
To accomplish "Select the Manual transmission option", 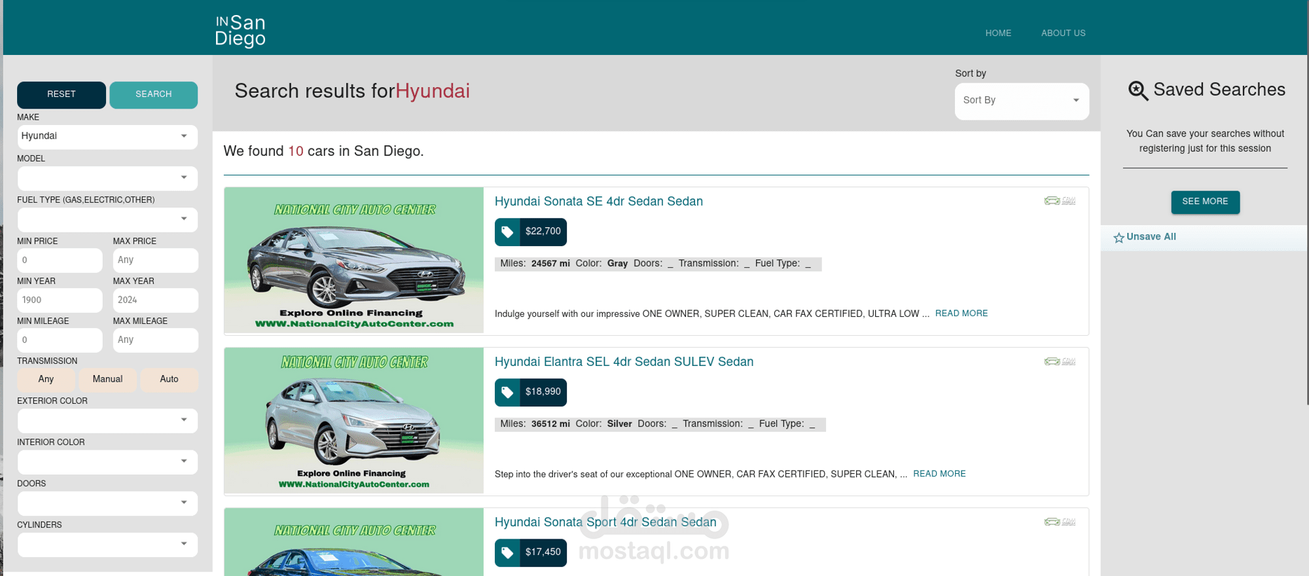I will (107, 380).
